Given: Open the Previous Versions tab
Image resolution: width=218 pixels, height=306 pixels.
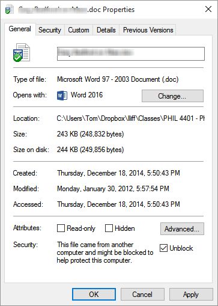Looking at the screenshot, I should tap(148, 30).
